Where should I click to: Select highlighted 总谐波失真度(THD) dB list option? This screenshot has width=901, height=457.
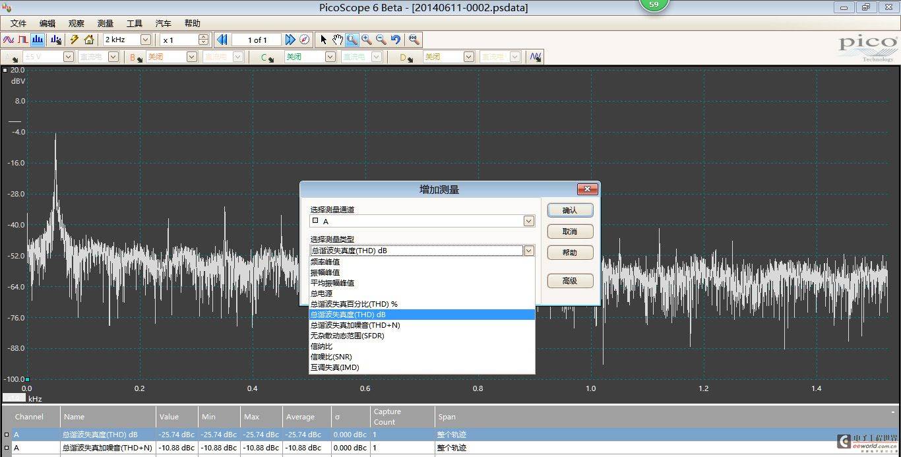point(421,315)
